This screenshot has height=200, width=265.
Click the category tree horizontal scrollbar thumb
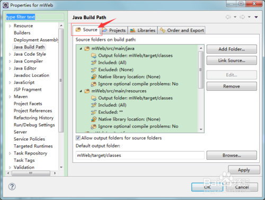(x=31, y=173)
